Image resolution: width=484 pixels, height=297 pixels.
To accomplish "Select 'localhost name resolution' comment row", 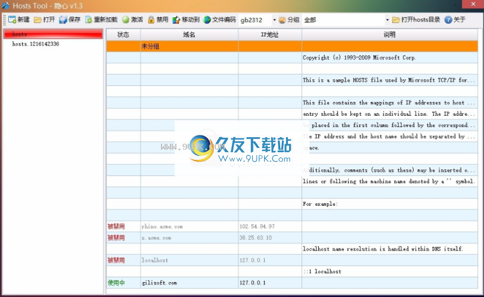I will tap(390, 249).
